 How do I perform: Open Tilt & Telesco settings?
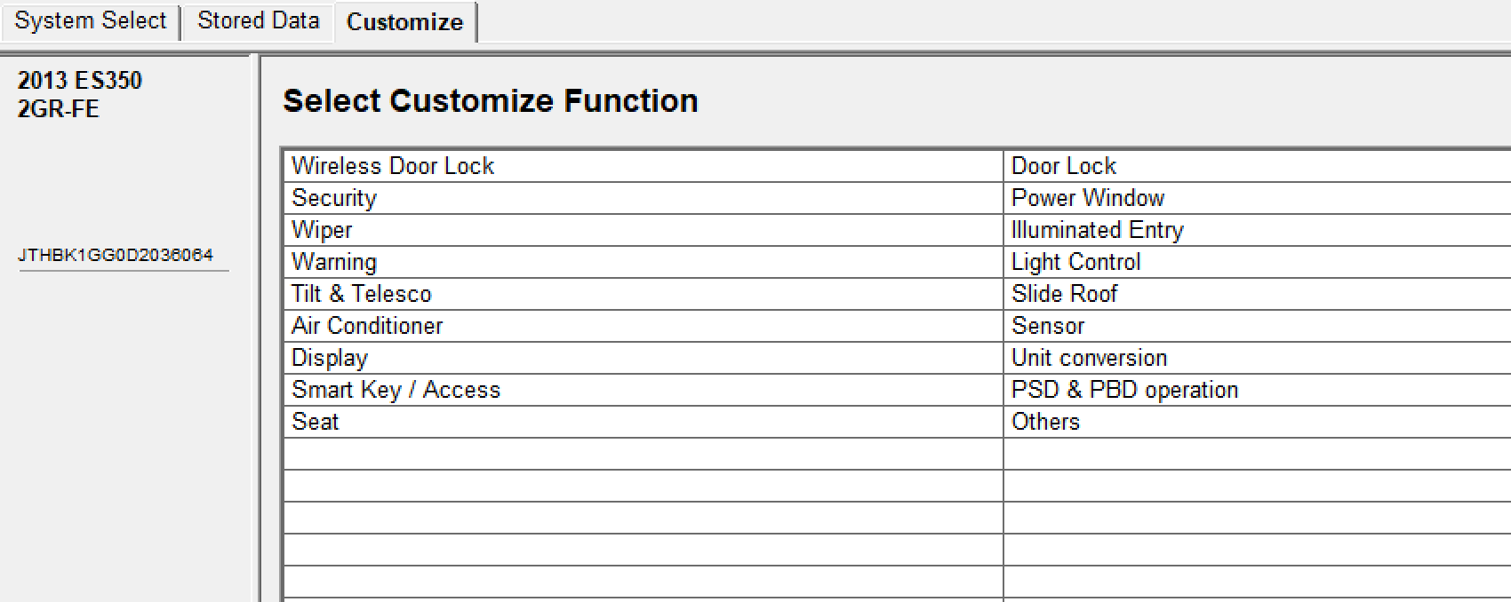(362, 294)
